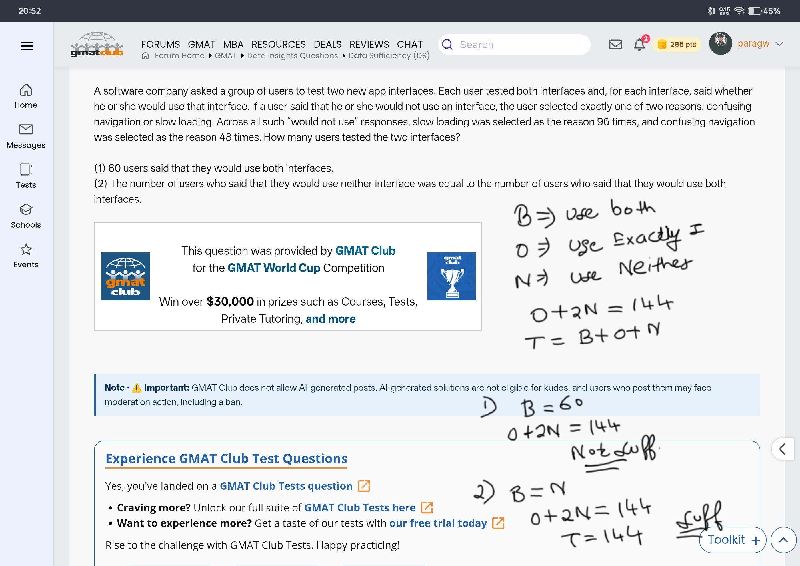
Task: Open Events in the sidebar
Action: coord(26,256)
